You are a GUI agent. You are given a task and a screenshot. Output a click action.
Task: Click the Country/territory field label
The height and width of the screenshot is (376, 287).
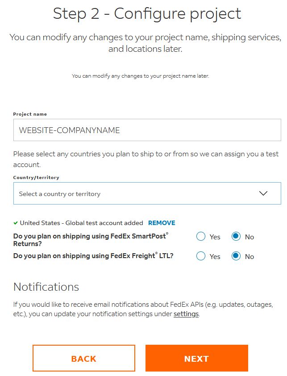pos(36,178)
